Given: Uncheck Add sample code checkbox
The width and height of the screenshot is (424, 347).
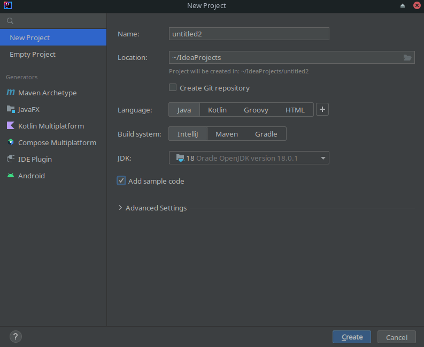Looking at the screenshot, I should pos(121,180).
